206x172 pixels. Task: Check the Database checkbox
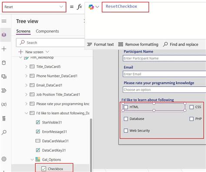pos(126,119)
